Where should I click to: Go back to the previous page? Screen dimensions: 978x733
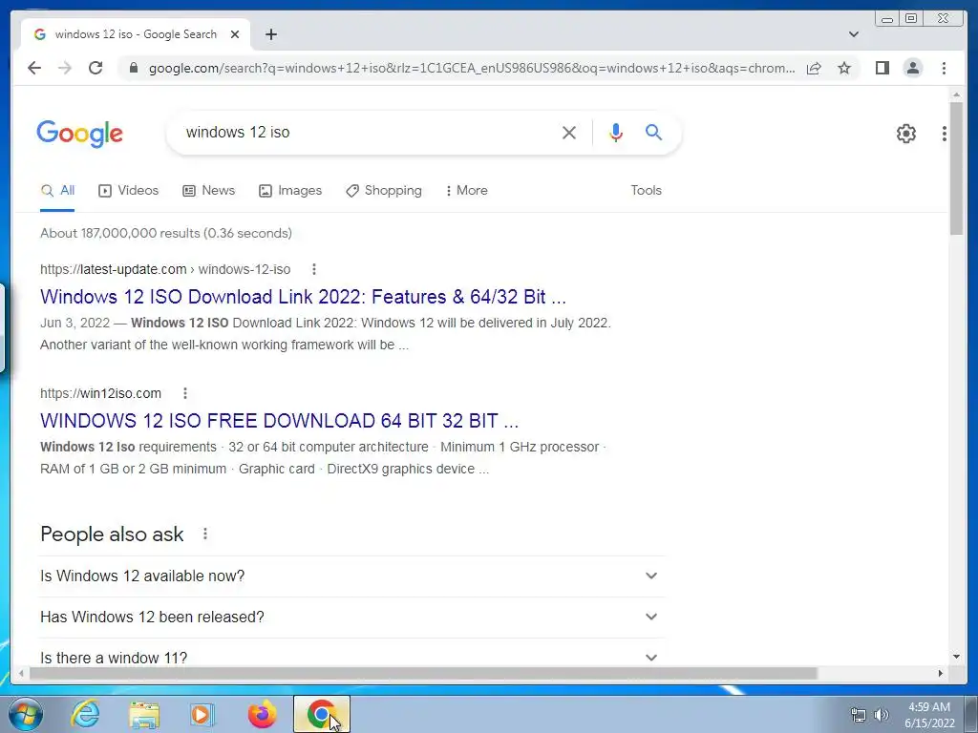coord(34,68)
